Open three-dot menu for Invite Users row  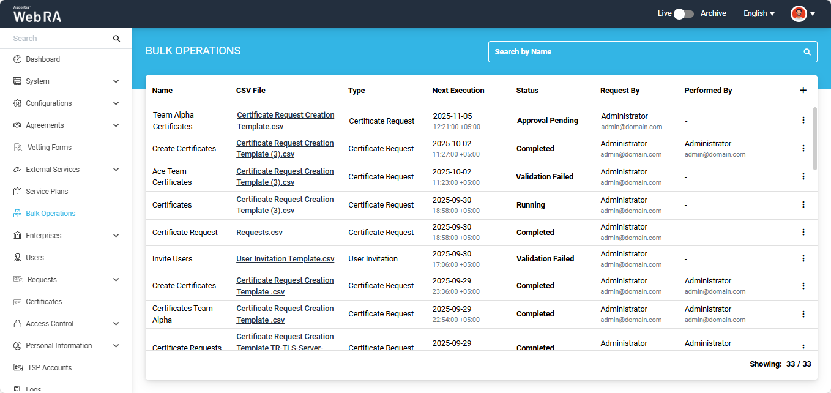[803, 259]
